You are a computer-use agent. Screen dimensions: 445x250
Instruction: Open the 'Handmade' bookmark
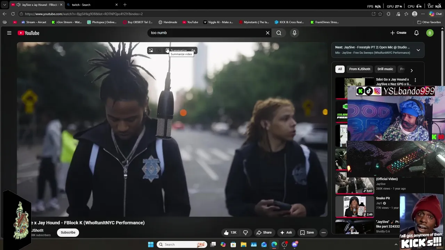[168, 22]
